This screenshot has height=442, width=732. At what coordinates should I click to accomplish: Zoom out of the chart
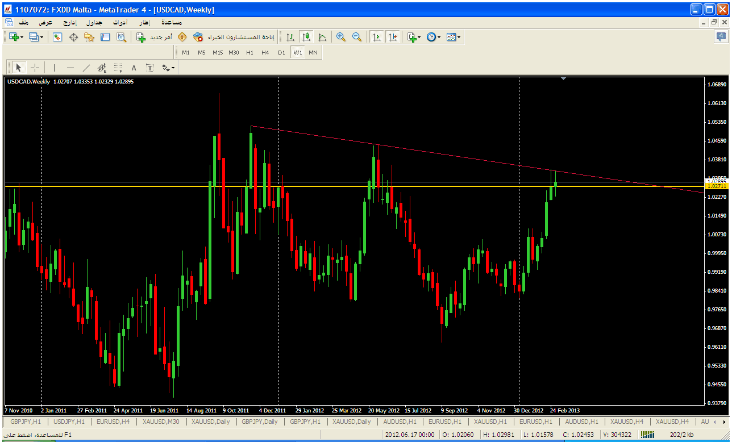pyautogui.click(x=357, y=37)
